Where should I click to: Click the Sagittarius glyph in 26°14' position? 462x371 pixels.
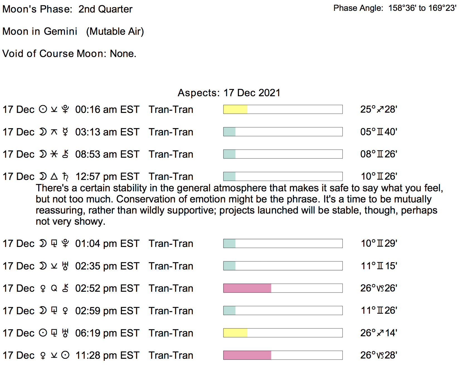coord(380,333)
